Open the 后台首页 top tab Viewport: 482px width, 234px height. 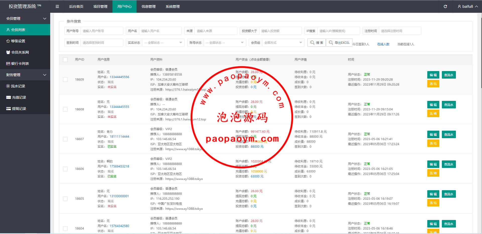point(76,7)
